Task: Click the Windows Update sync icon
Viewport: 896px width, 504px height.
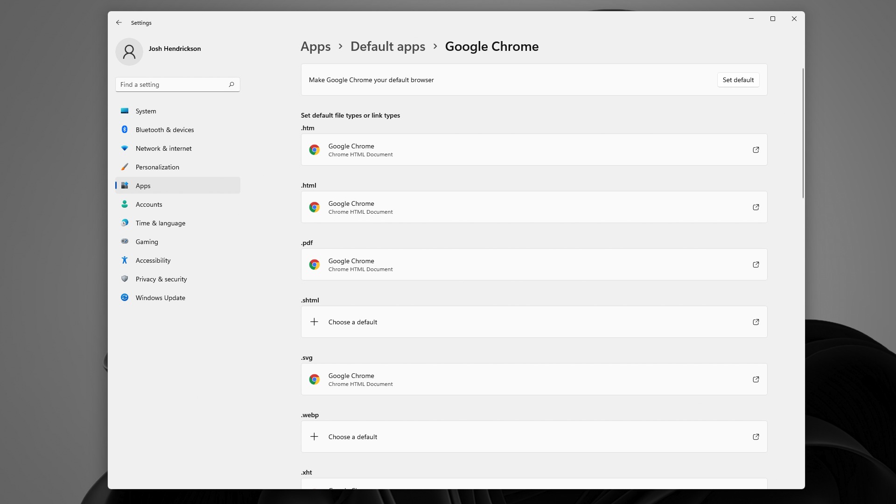Action: tap(125, 298)
